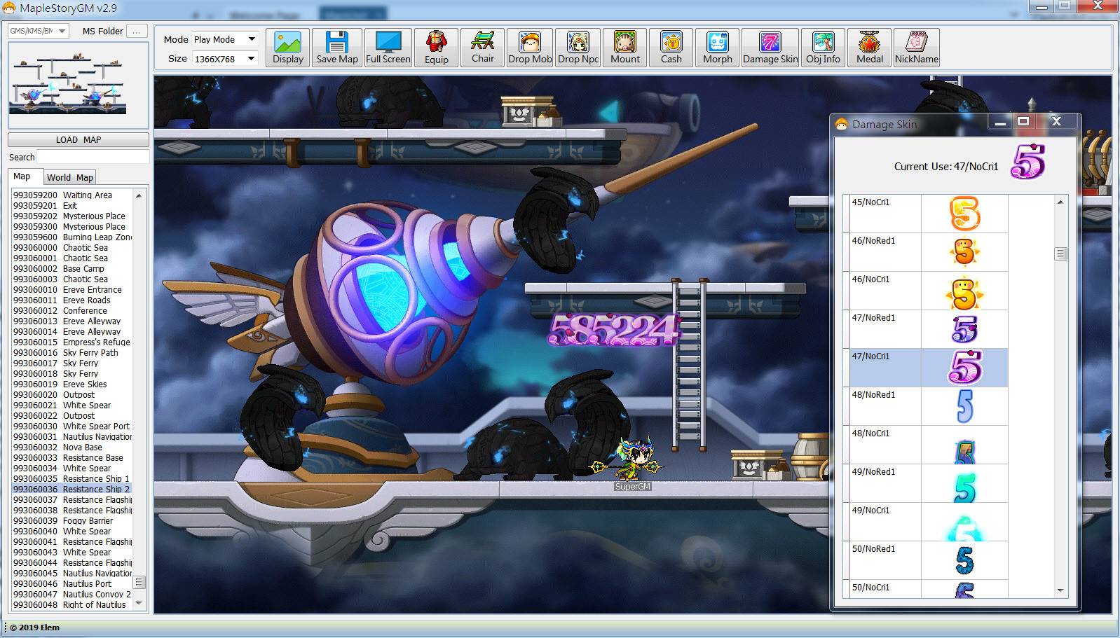Click the Damage Skin list up arrow

click(x=1060, y=202)
